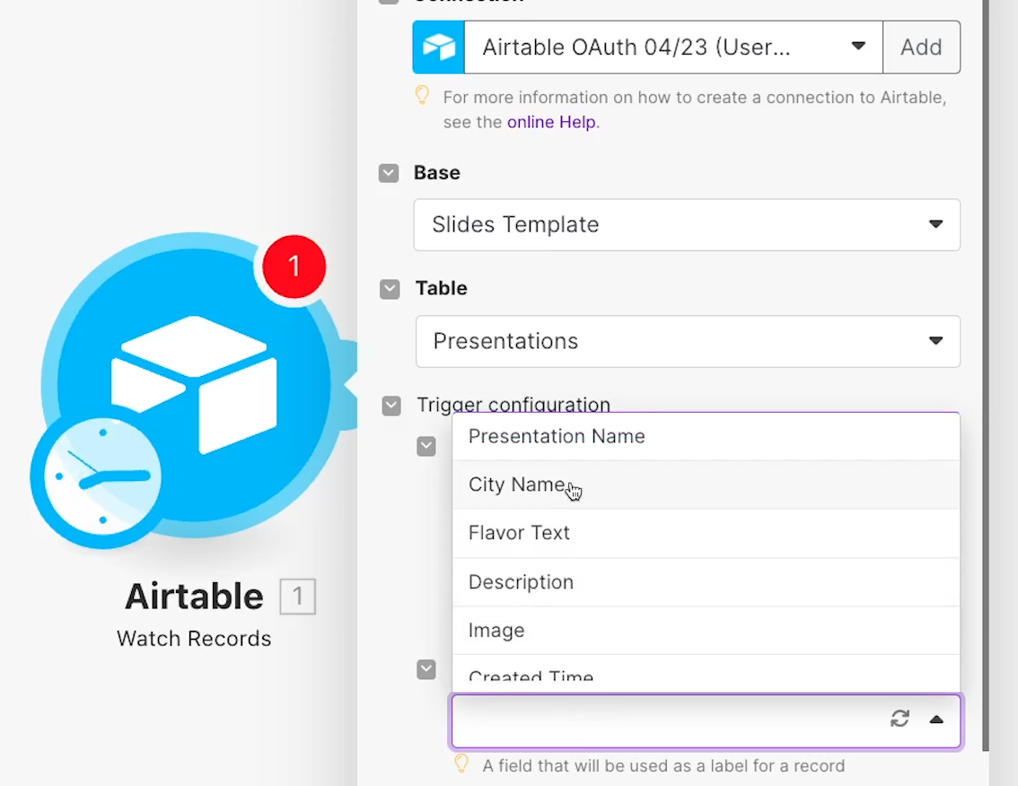The width and height of the screenshot is (1018, 786).
Task: Open the Slides Template base dropdown
Action: [x=687, y=224]
